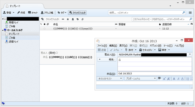Click the bold A formatting icon
The width and height of the screenshot is (195, 107).
tap(174, 79)
